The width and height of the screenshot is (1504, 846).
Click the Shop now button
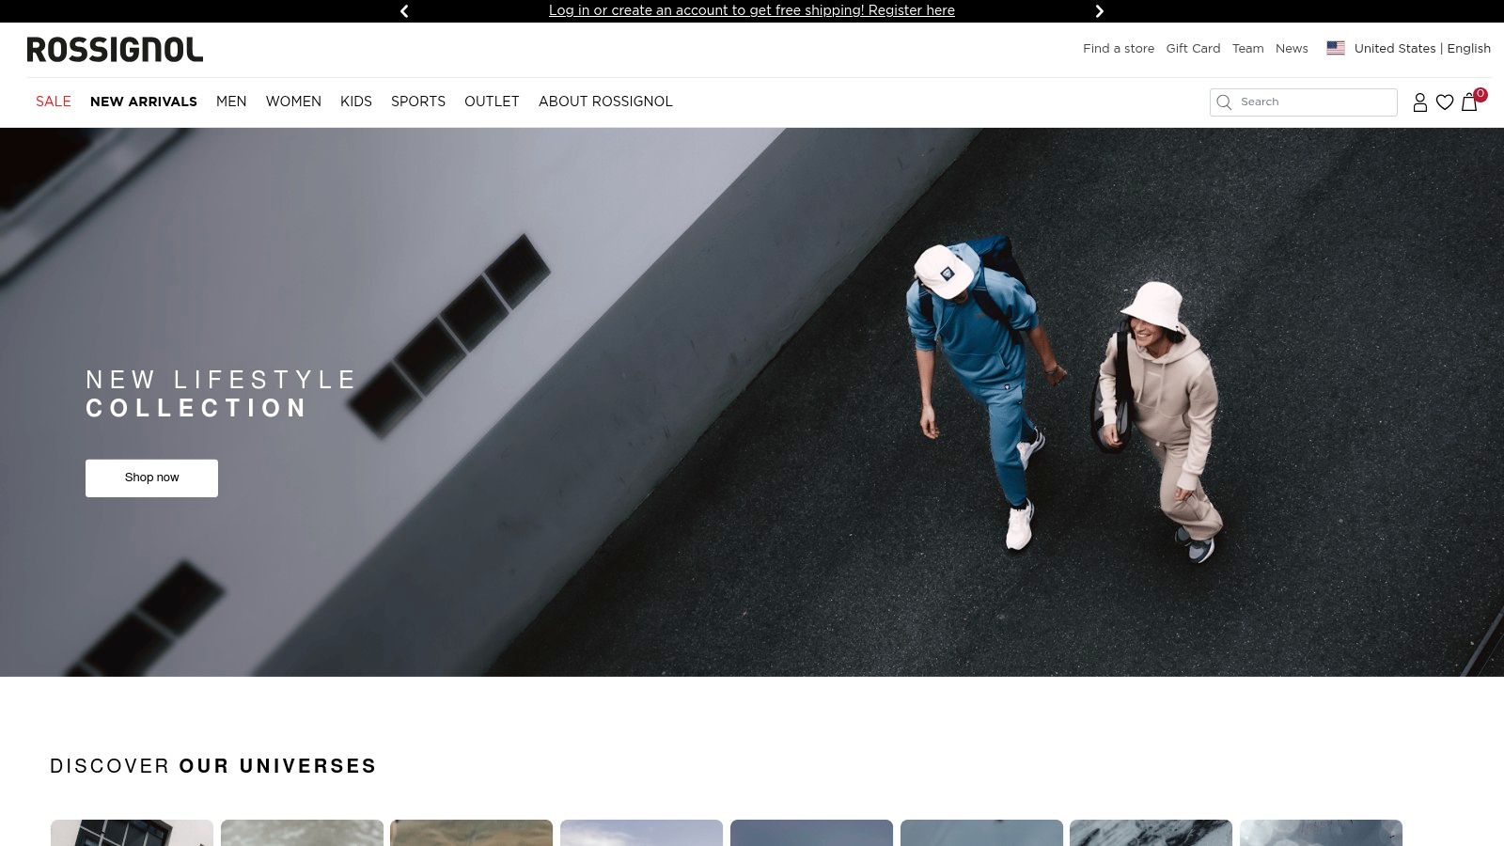(x=151, y=478)
